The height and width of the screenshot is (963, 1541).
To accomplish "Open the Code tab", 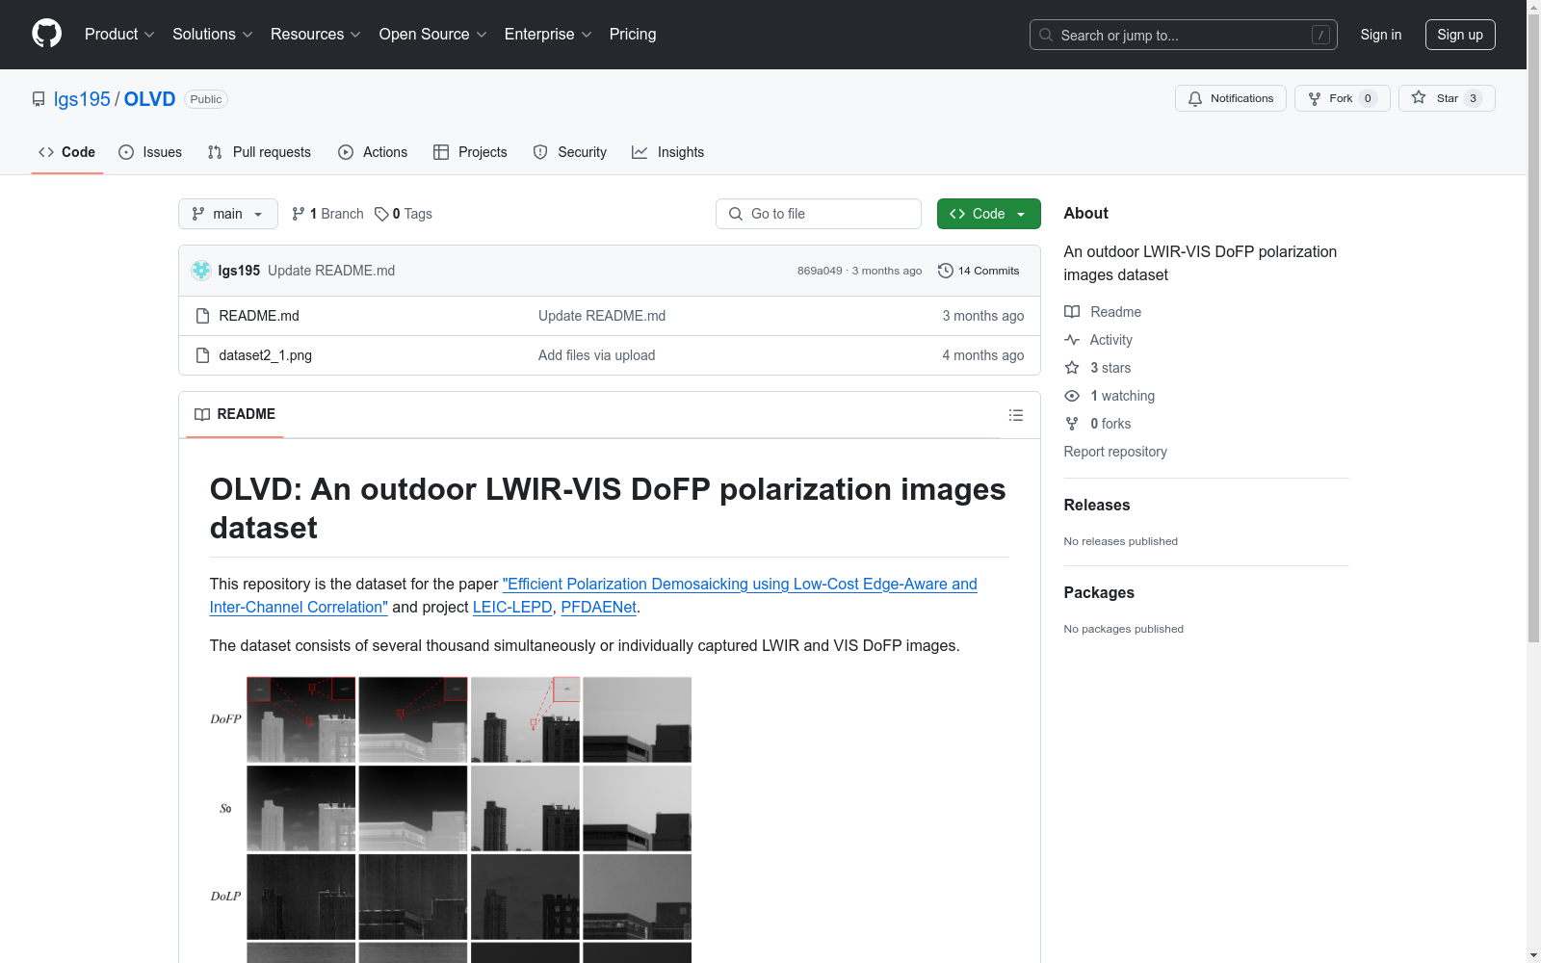I will pos(67,152).
